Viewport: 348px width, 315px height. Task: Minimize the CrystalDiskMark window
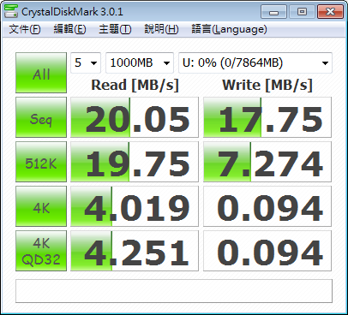pos(273,12)
